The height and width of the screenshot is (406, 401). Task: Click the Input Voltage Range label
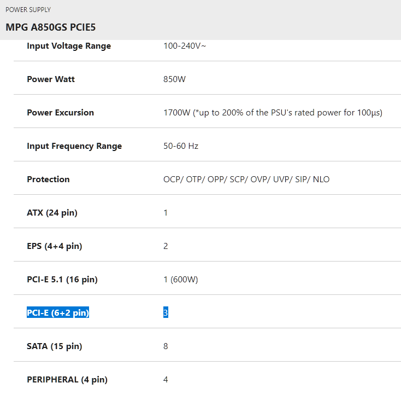[69, 46]
